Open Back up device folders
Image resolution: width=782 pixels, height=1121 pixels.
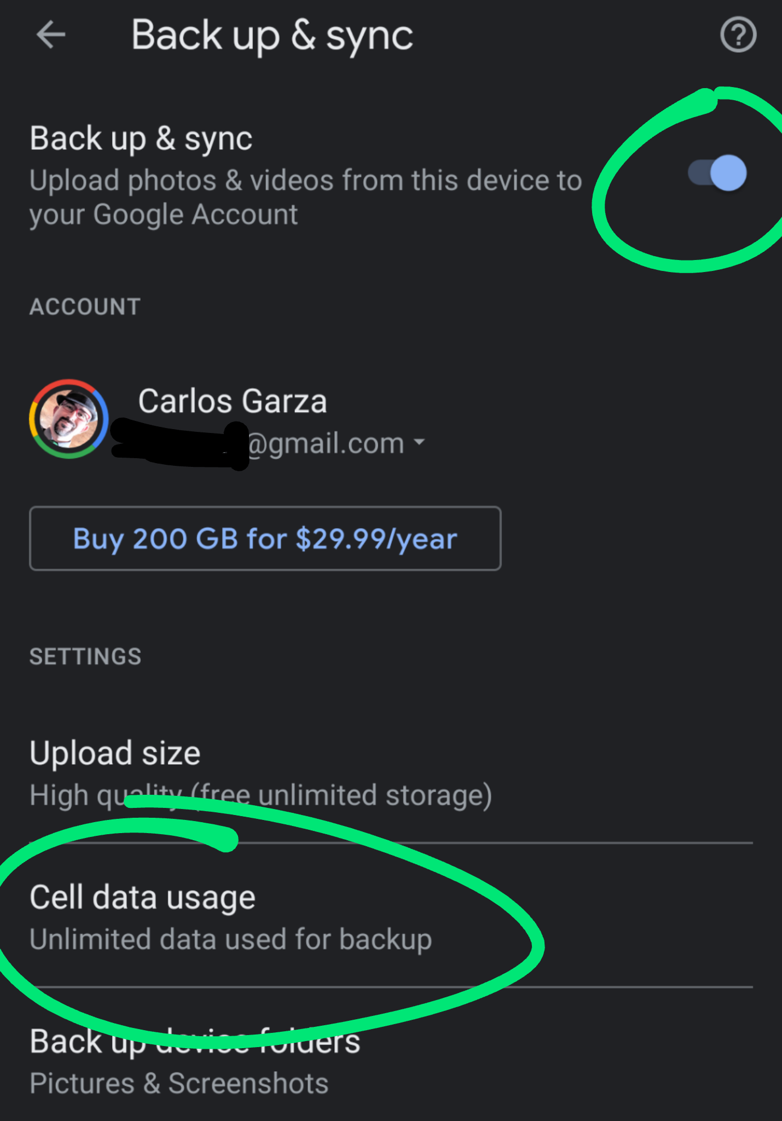(x=391, y=1056)
